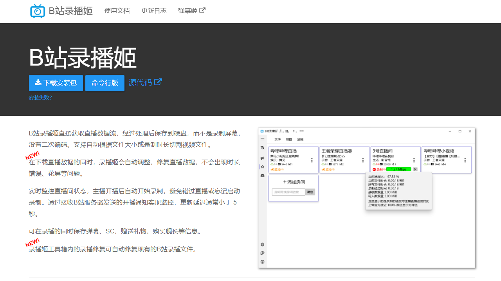Open the three-dot menu on the 3号直播间 card
The width and height of the screenshot is (501, 281).
[414, 160]
